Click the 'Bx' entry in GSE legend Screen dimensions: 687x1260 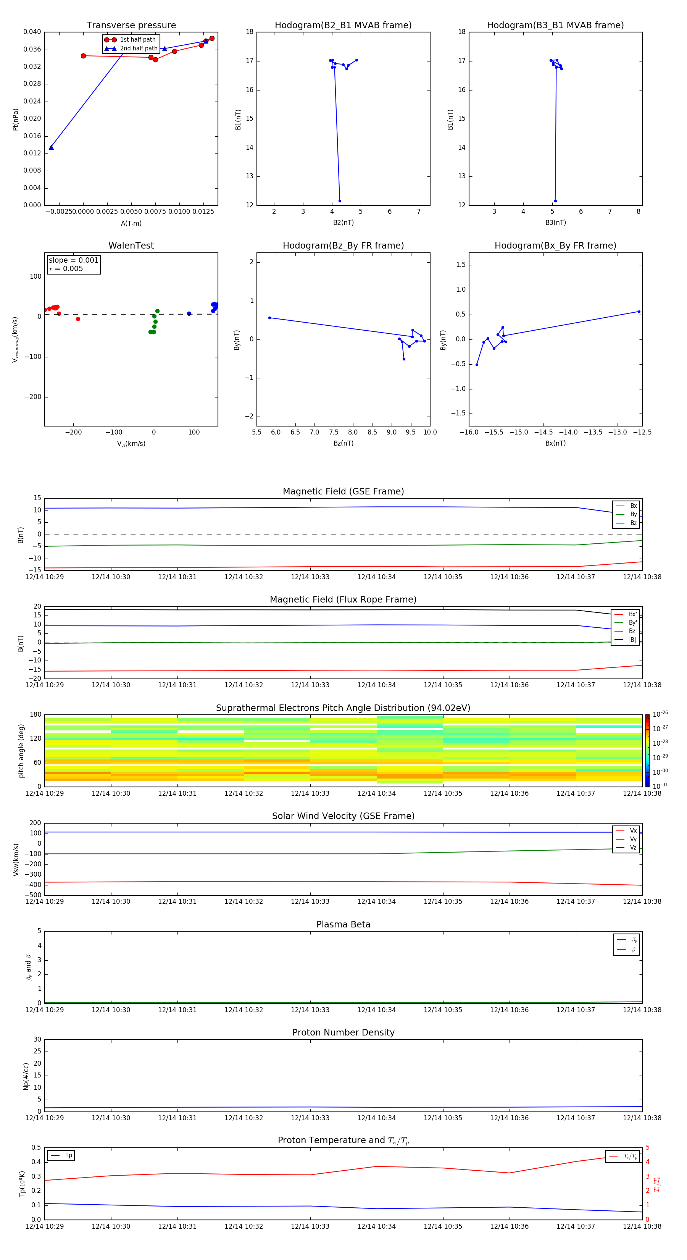point(626,506)
